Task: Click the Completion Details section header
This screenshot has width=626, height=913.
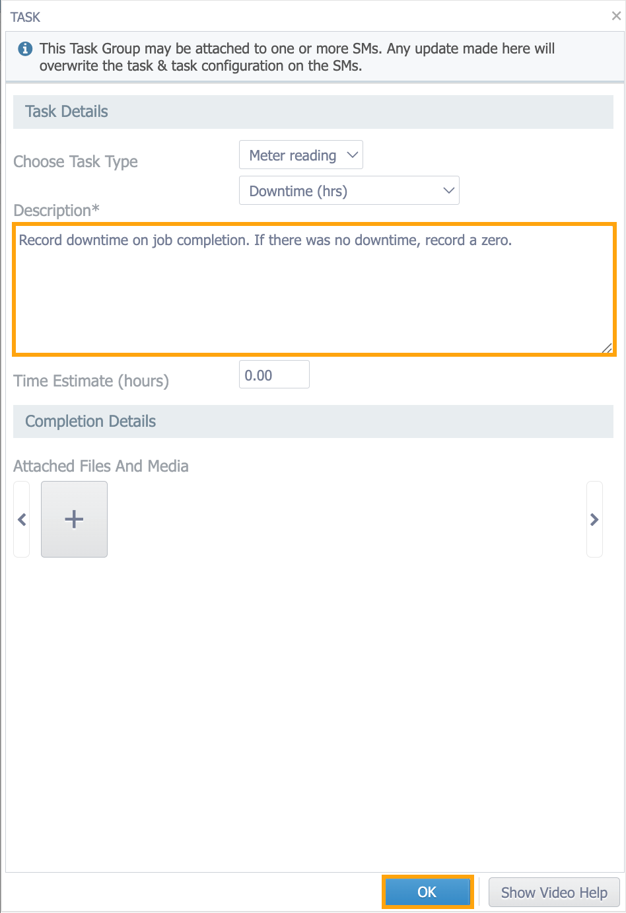Action: [x=90, y=421]
